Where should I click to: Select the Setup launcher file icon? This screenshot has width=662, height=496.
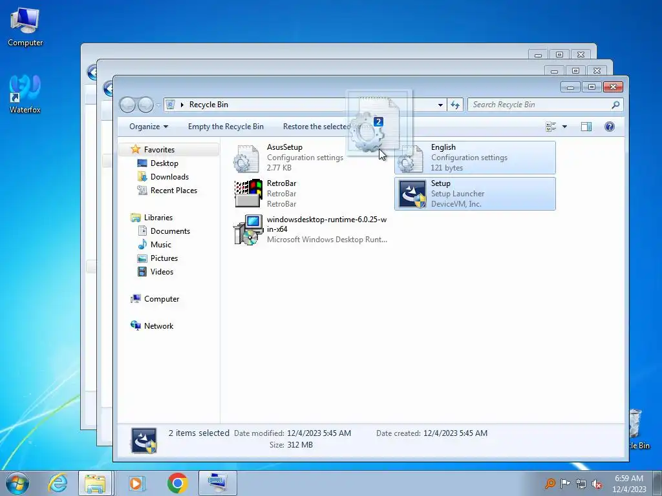point(412,194)
